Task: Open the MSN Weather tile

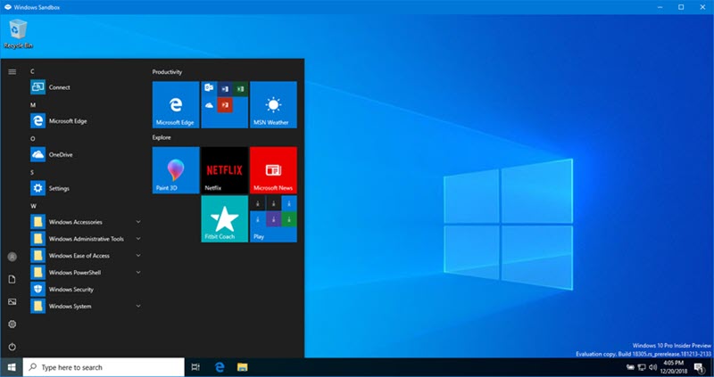Action: click(x=273, y=104)
